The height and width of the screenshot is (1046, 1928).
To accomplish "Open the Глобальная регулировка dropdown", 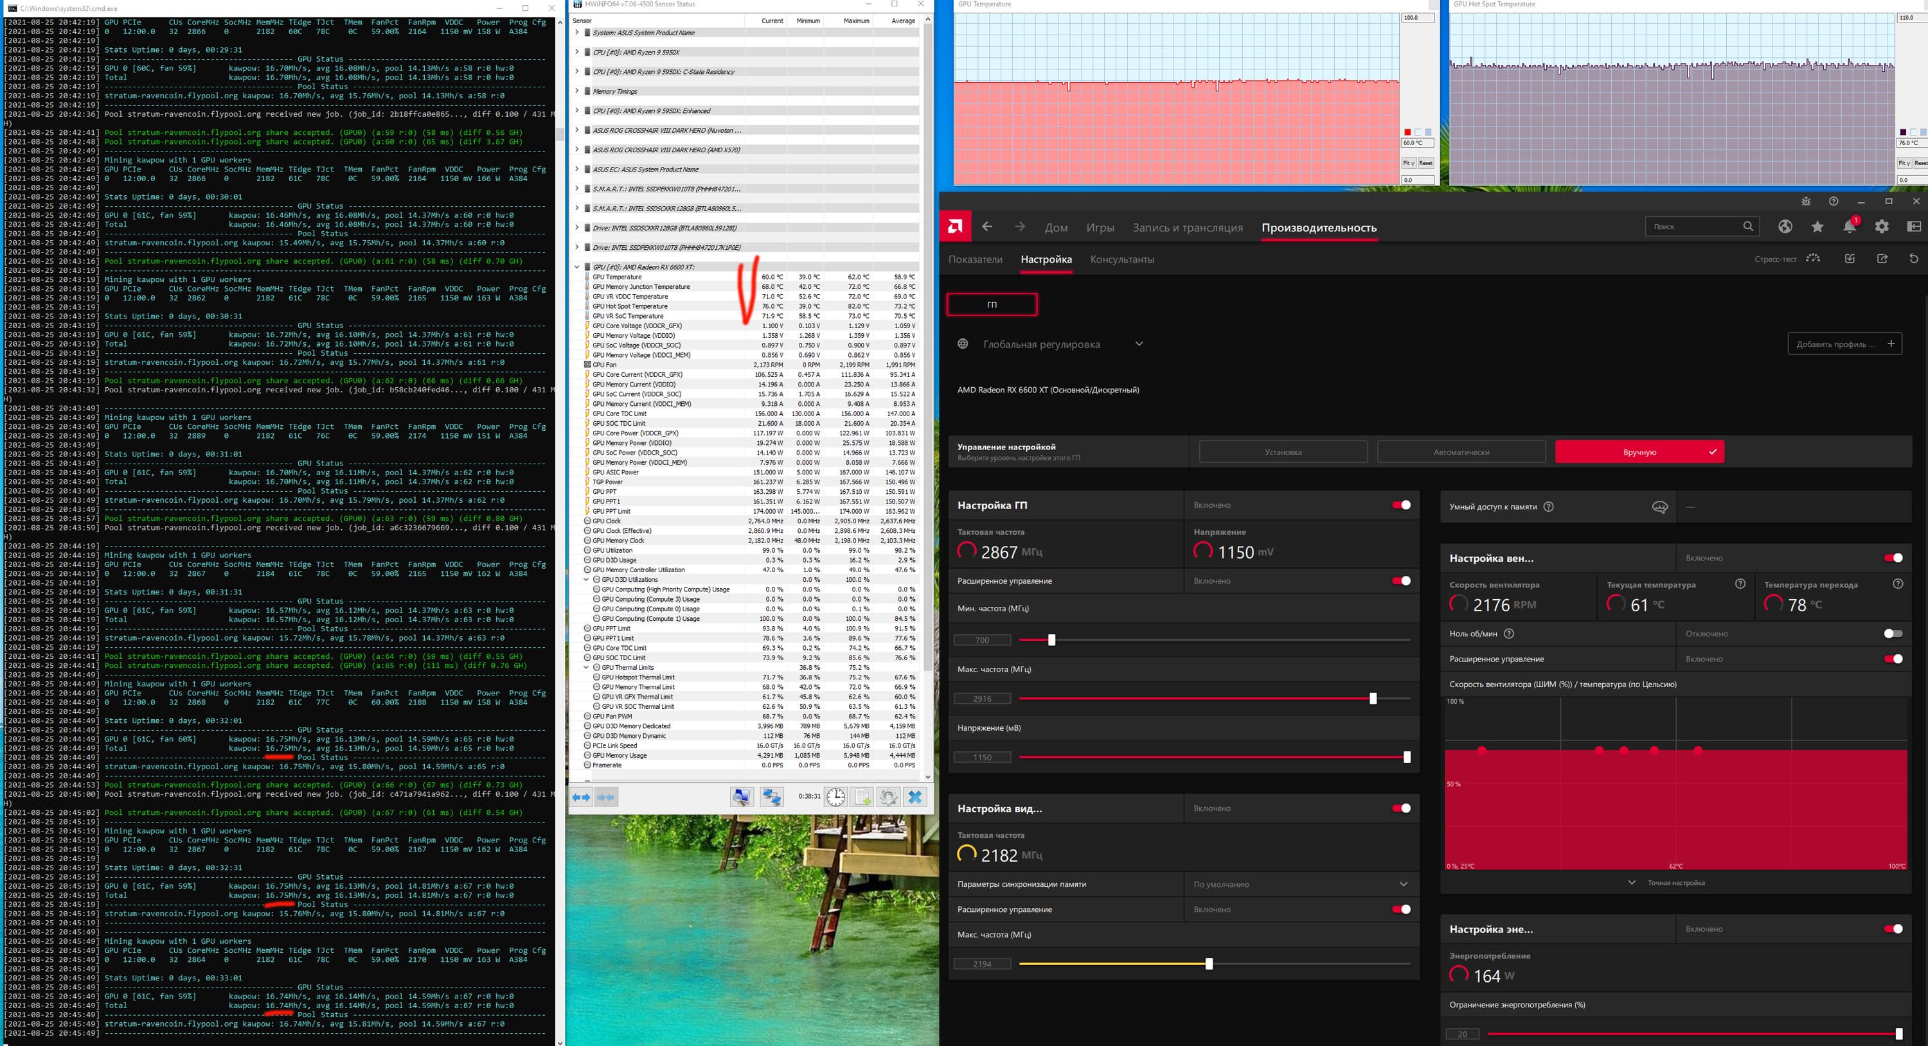I will tap(1138, 344).
